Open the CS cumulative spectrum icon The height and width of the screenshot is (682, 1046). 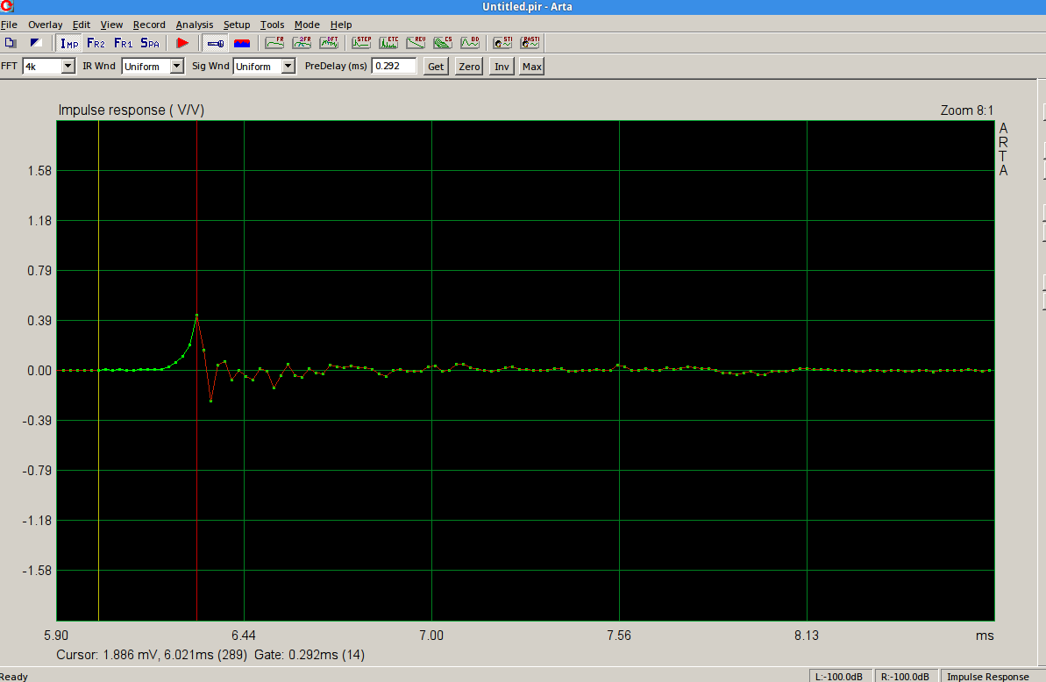pyautogui.click(x=442, y=43)
